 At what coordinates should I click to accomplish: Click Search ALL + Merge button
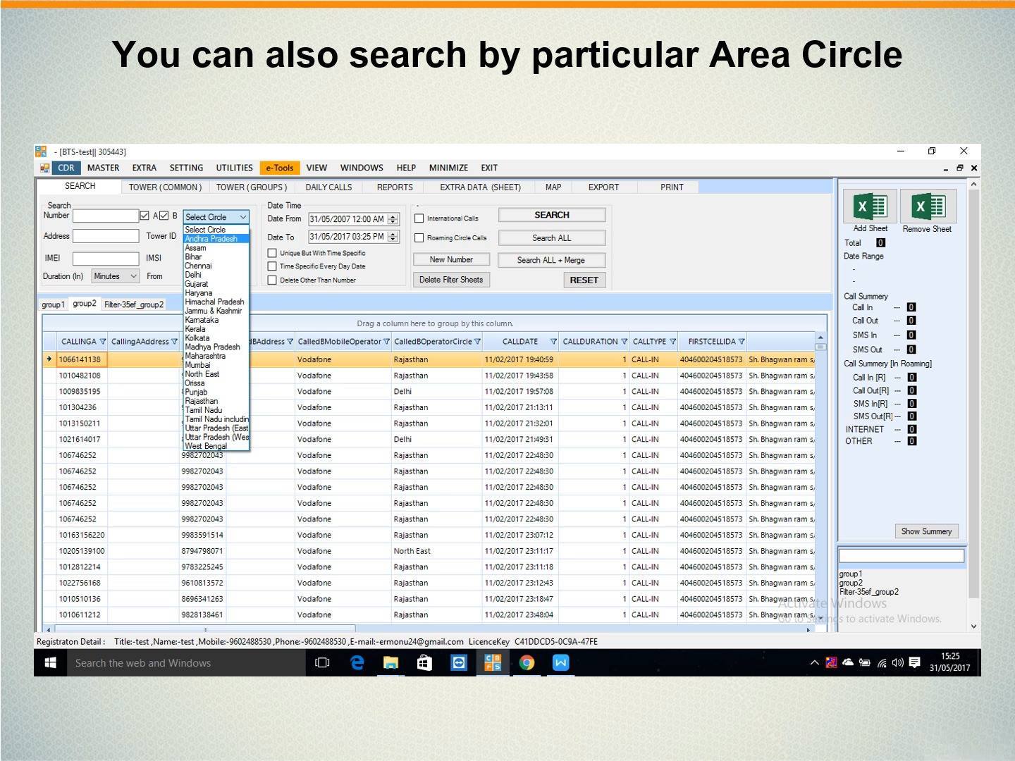[551, 260]
